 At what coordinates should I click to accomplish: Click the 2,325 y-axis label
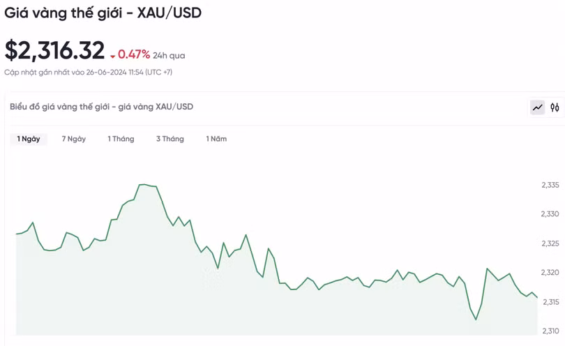(x=550, y=243)
